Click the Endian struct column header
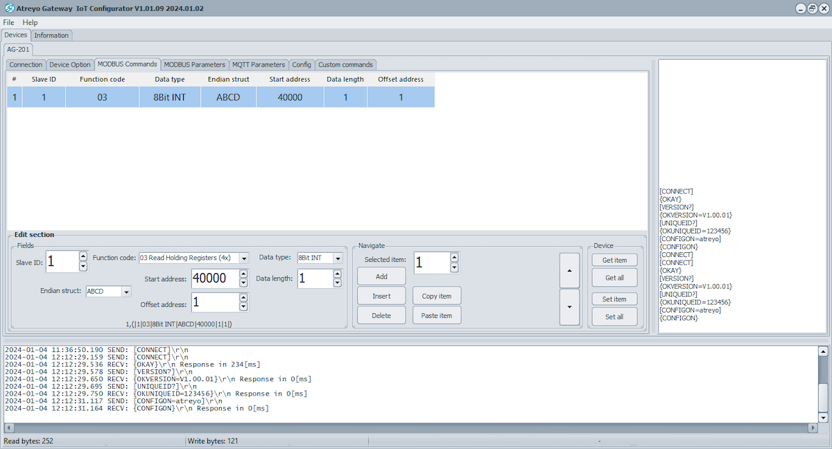The height and width of the screenshot is (449, 832). 228,79
